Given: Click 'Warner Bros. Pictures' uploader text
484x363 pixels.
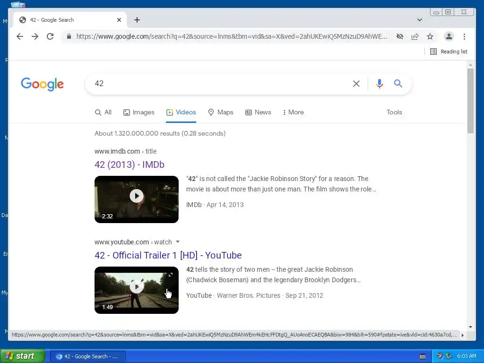Looking at the screenshot, I should [249, 295].
